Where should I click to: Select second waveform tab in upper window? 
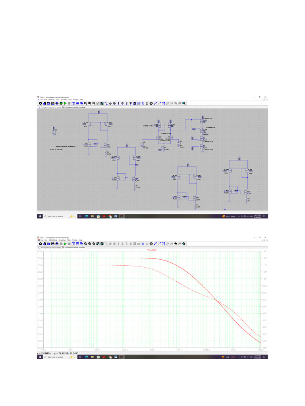click(x=74, y=107)
